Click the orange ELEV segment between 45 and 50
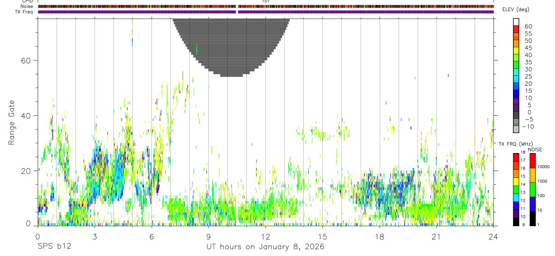This screenshot has width=555, height=256. pos(516,43)
